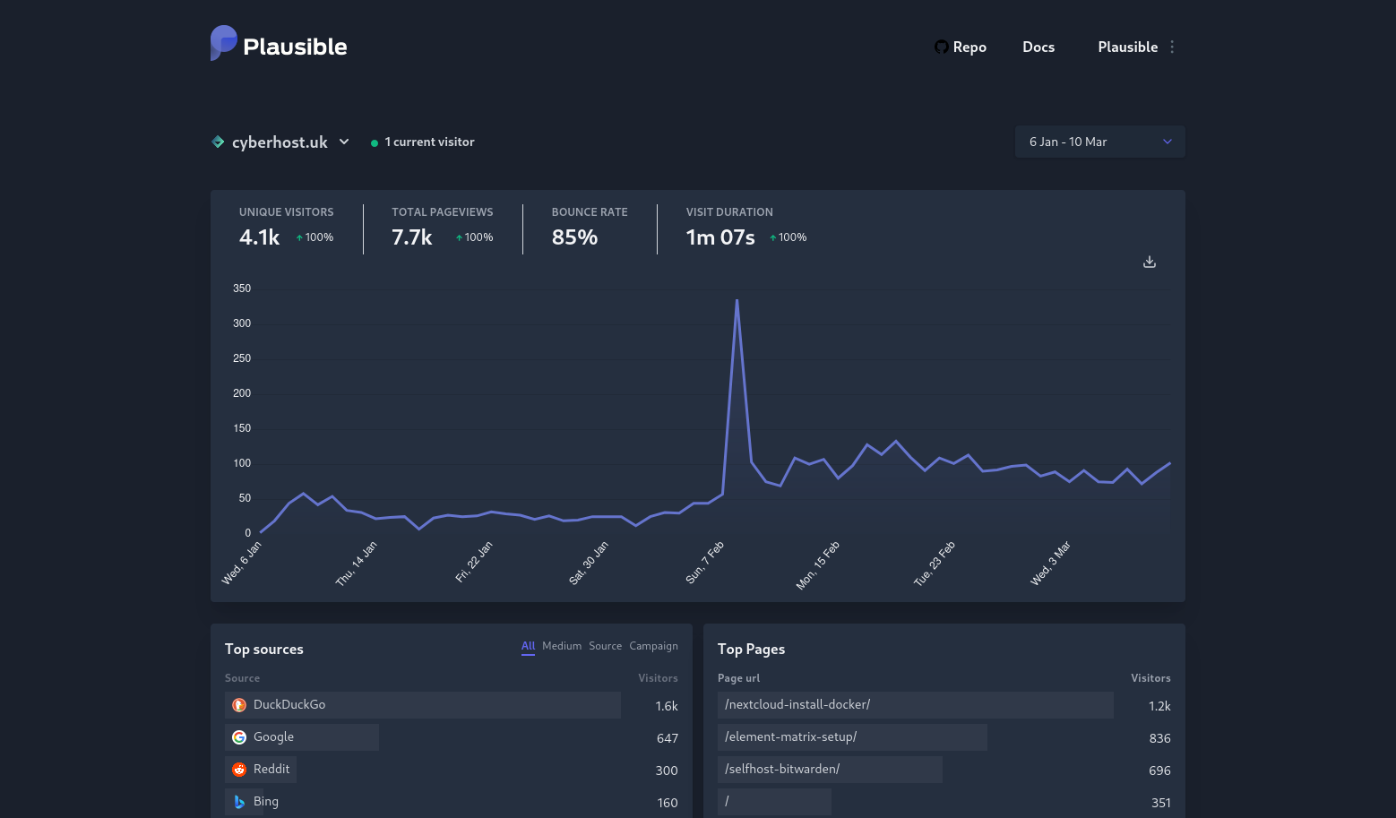Filter by Reddit source row

tap(452, 770)
